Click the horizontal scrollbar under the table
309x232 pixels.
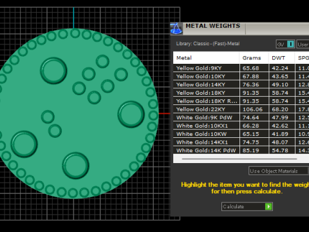pyautogui.click(x=239, y=159)
